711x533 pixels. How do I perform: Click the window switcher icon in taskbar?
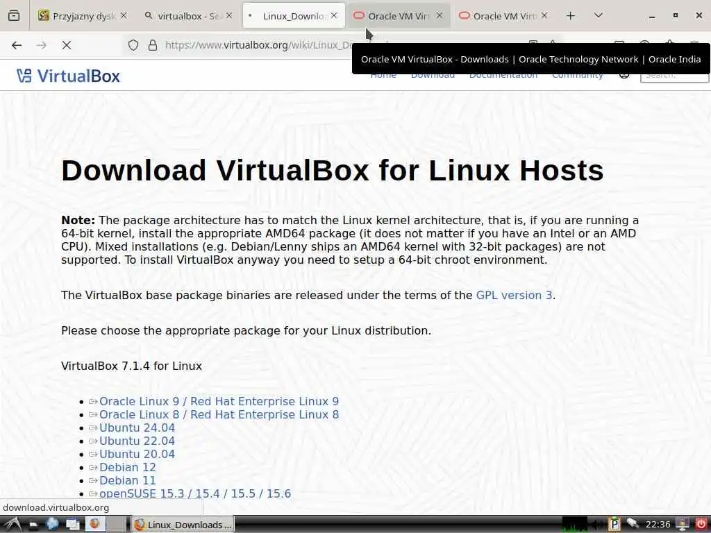(73, 525)
